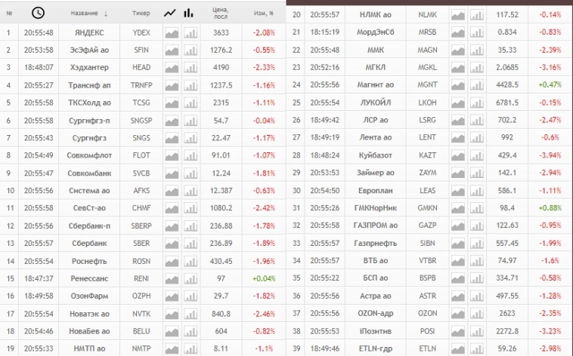
Task: Select time 18:15:19 of МордЭнСб
Action: coord(325,32)
